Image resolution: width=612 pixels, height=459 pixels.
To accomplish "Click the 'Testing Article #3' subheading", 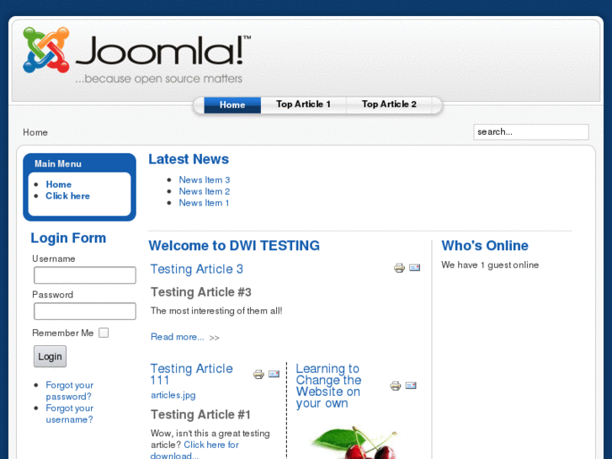I will click(x=201, y=292).
